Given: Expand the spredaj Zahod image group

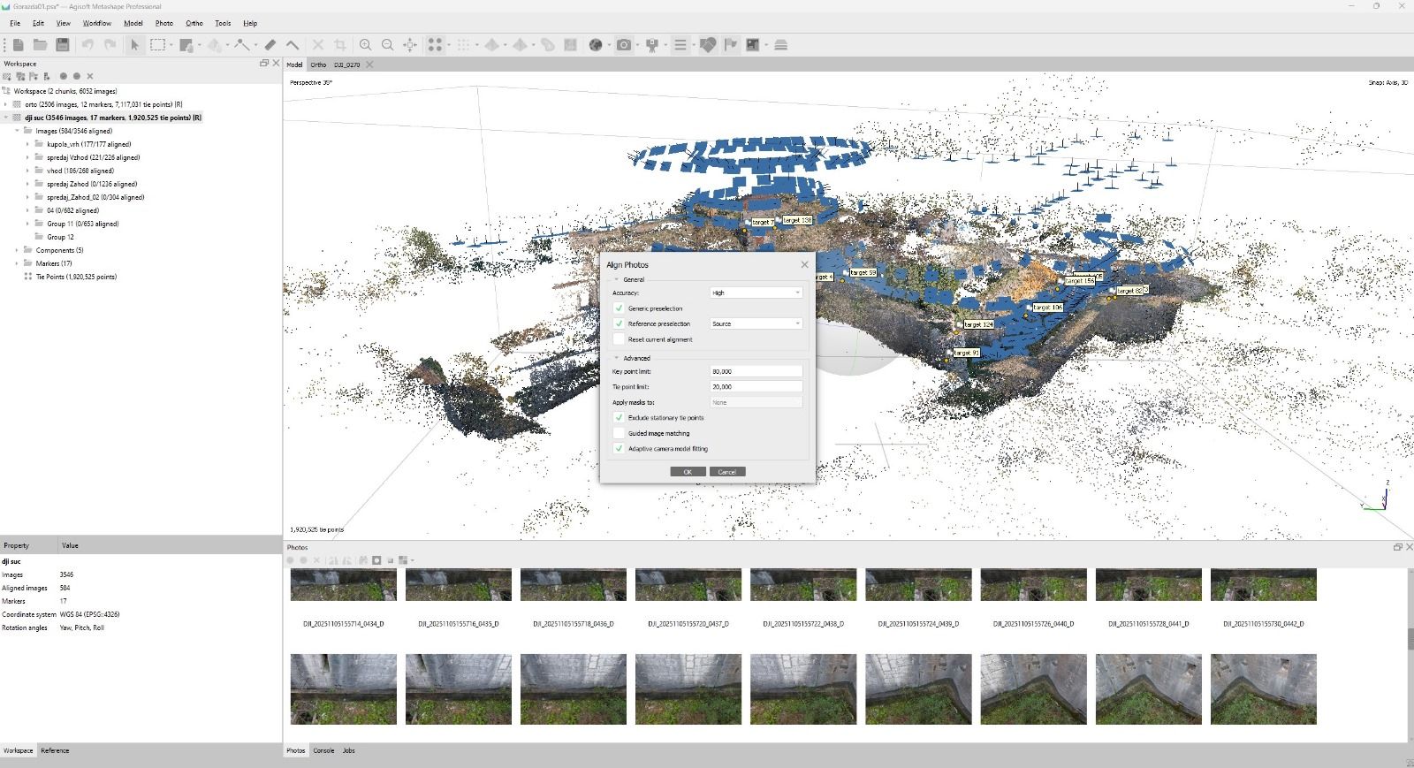Looking at the screenshot, I should [x=27, y=184].
